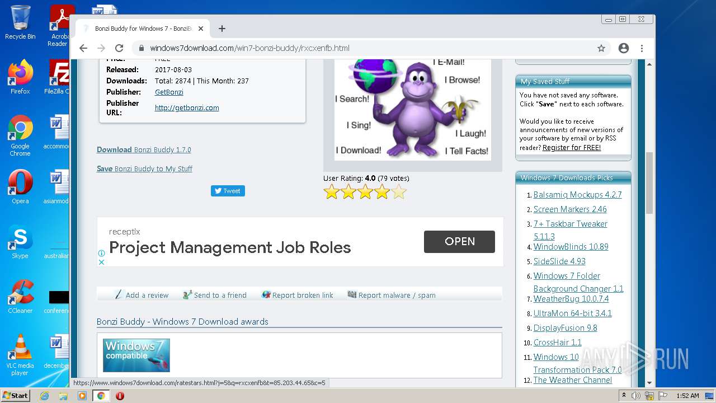The width and height of the screenshot is (716, 403).
Task: Click the ad info icon
Action: pos(102,254)
